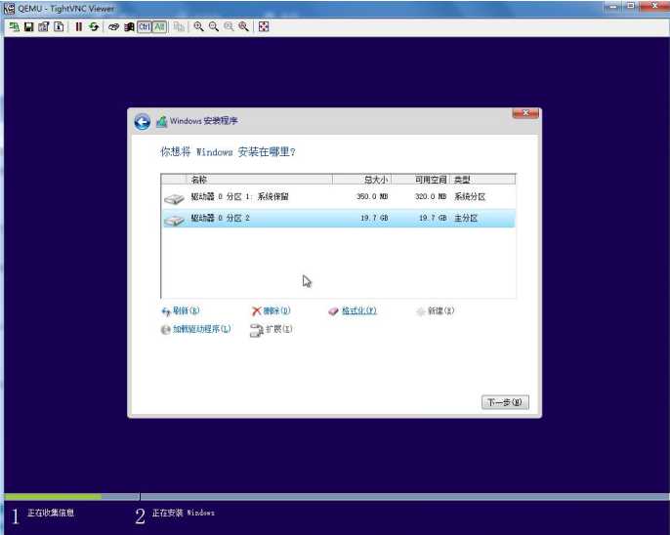Click the Save connection floppy icon

pyautogui.click(x=28, y=27)
